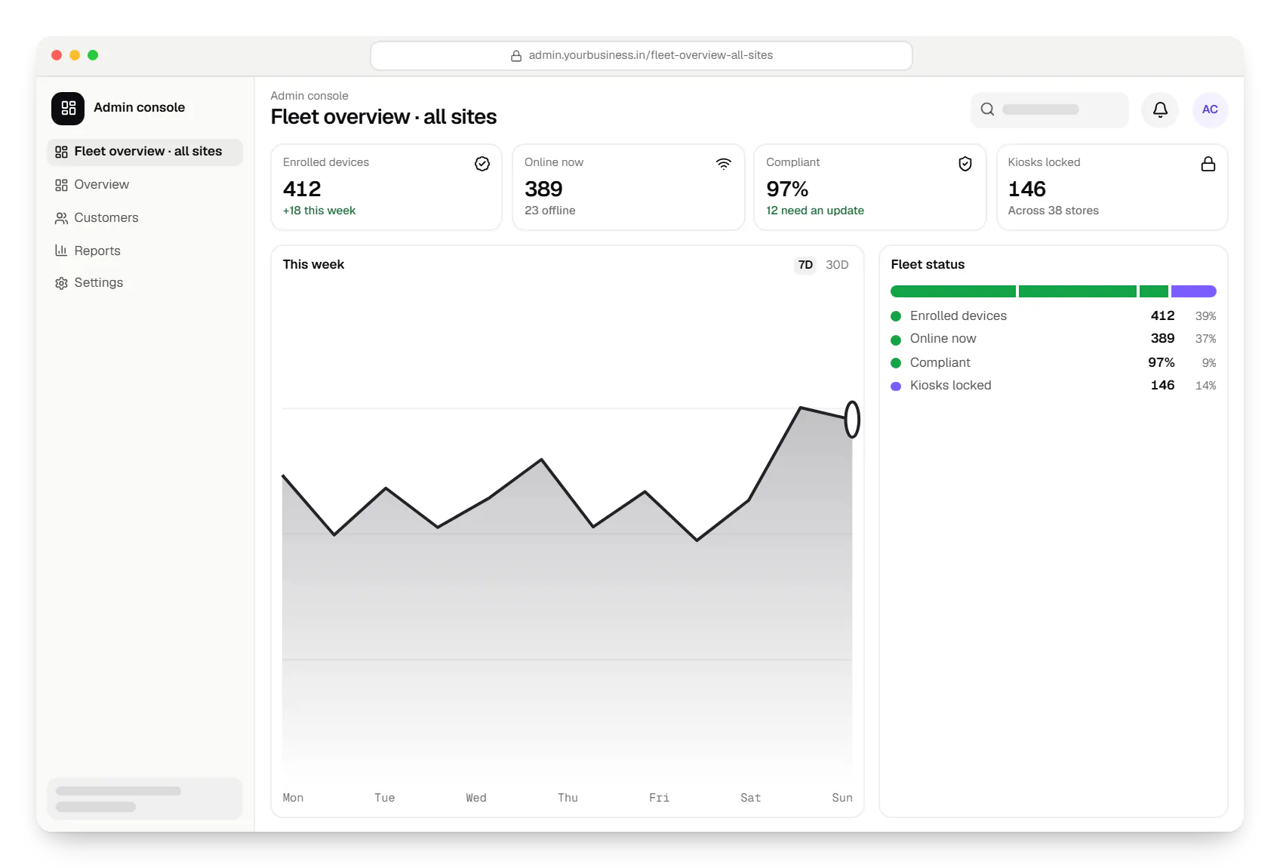The image size is (1280, 868).
Task: Switch chart to 30D range
Action: click(x=837, y=265)
